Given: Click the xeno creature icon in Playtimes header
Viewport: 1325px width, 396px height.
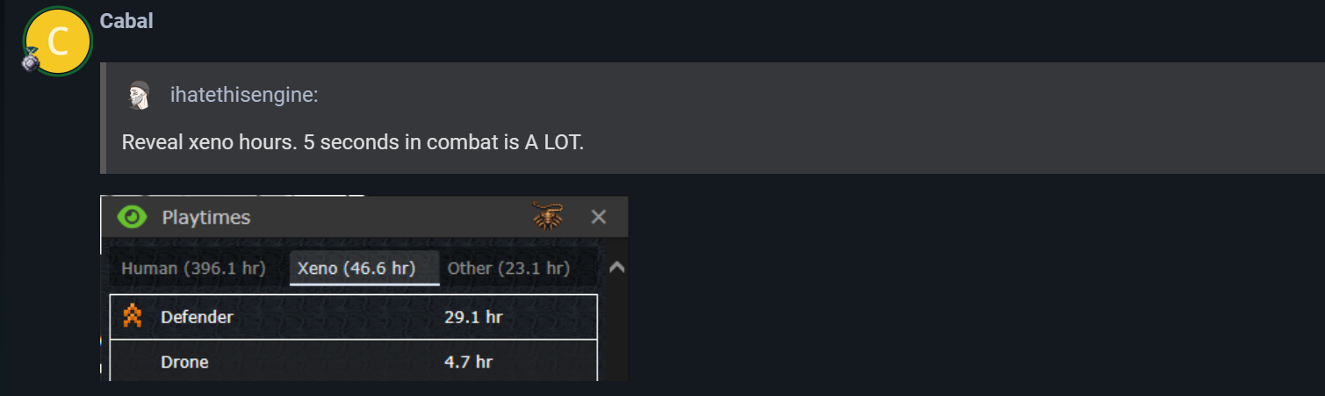Looking at the screenshot, I should (548, 216).
